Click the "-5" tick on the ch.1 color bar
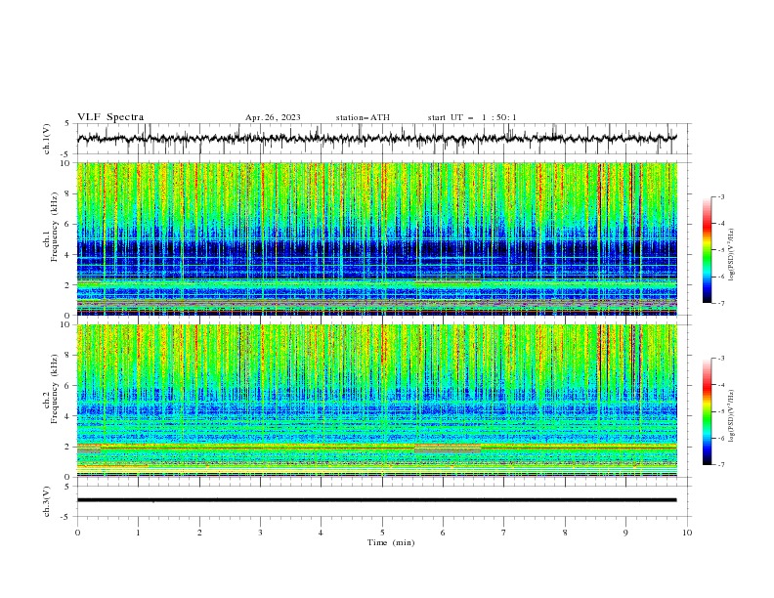The height and width of the screenshot is (598, 774). coord(720,250)
